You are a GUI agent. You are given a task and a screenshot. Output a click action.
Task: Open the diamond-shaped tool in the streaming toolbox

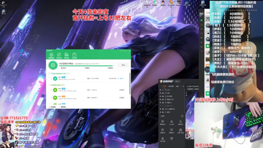click(x=171, y=121)
